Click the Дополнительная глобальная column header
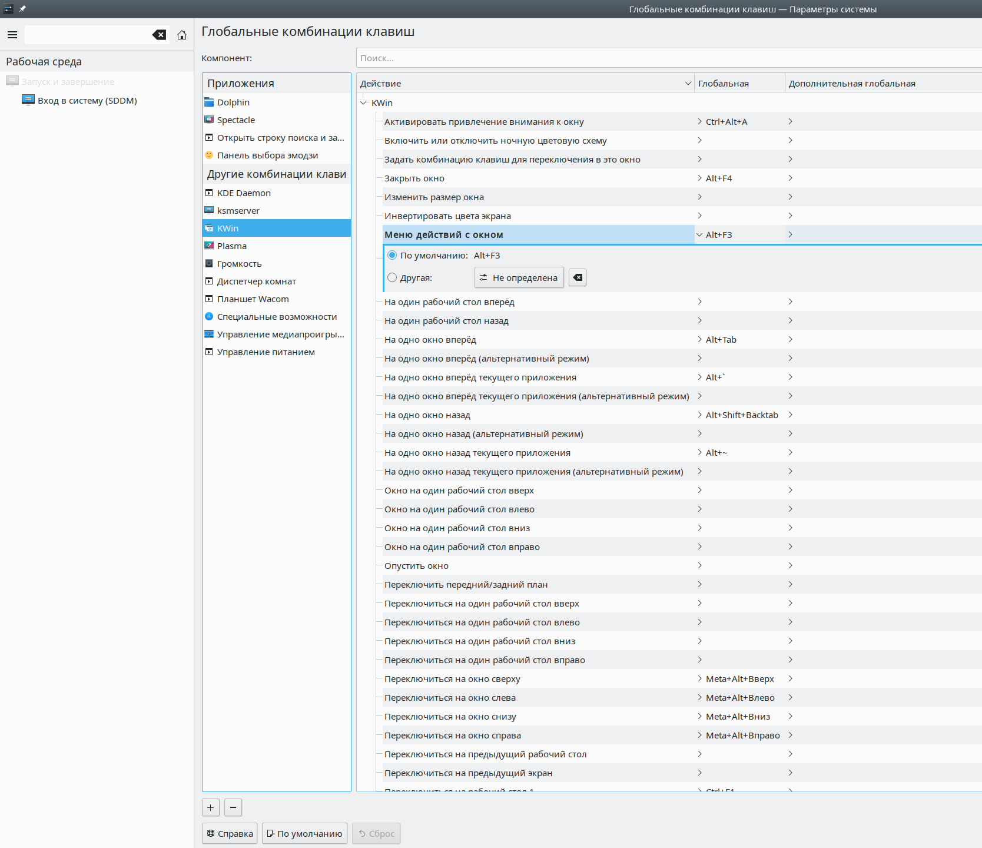 click(883, 83)
